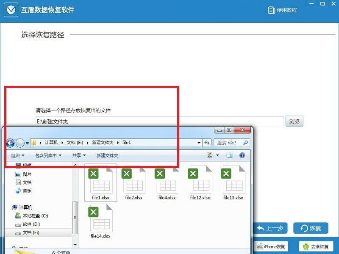Image resolution: width=339 pixels, height=254 pixels.
Task: Open the 使用教程 tutorial link
Action: click(282, 10)
